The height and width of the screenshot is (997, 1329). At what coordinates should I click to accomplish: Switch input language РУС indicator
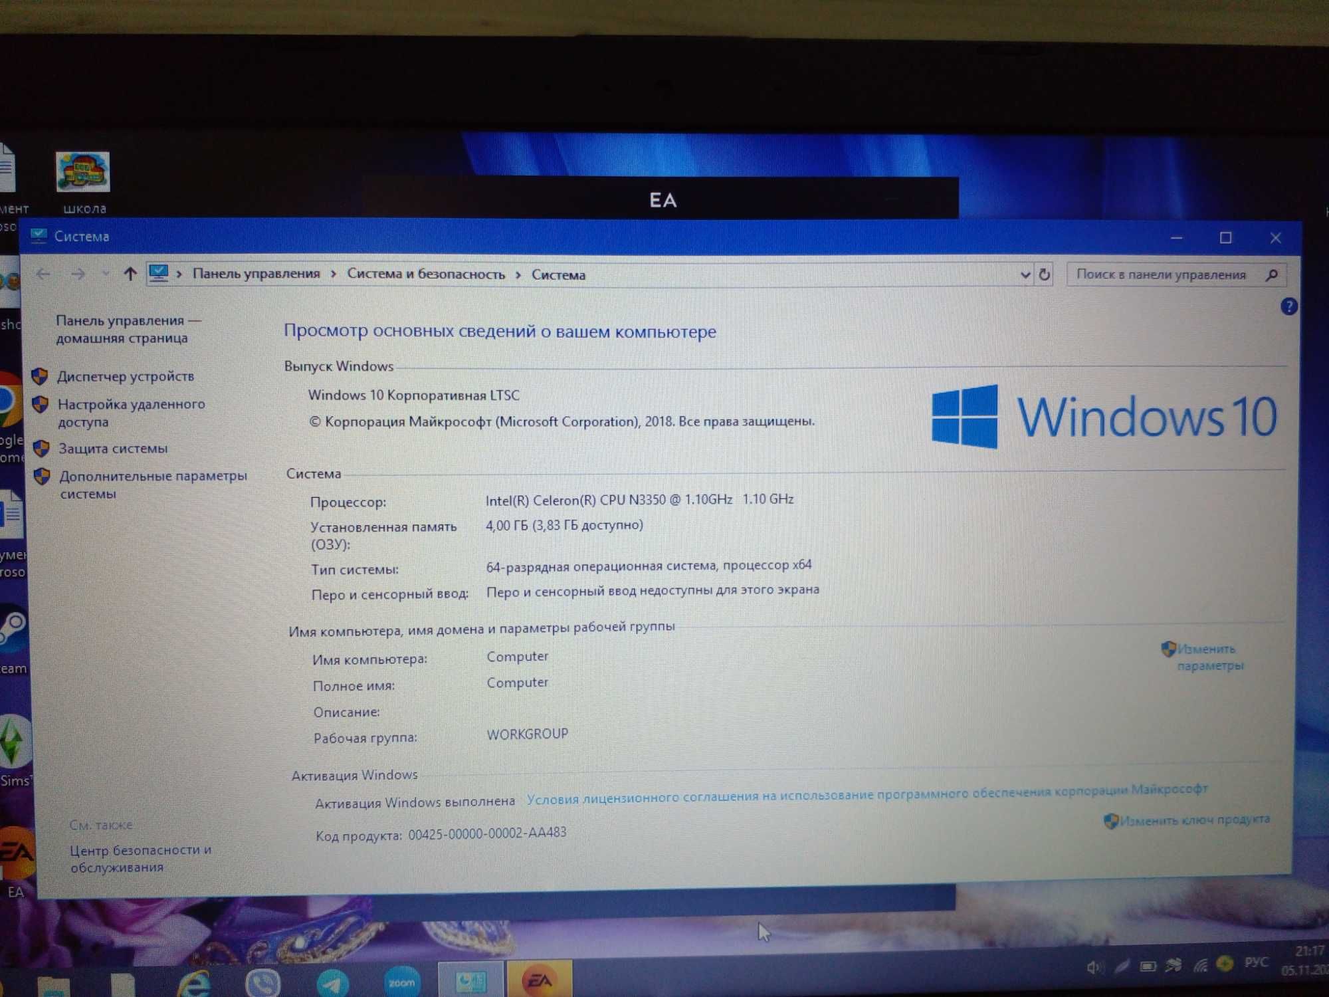point(1256,962)
